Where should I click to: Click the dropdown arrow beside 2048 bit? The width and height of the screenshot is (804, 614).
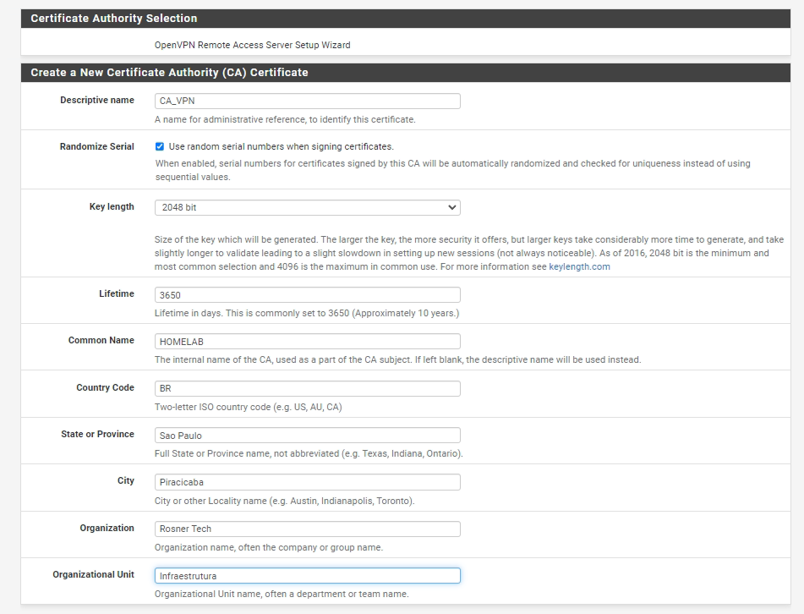(x=451, y=207)
